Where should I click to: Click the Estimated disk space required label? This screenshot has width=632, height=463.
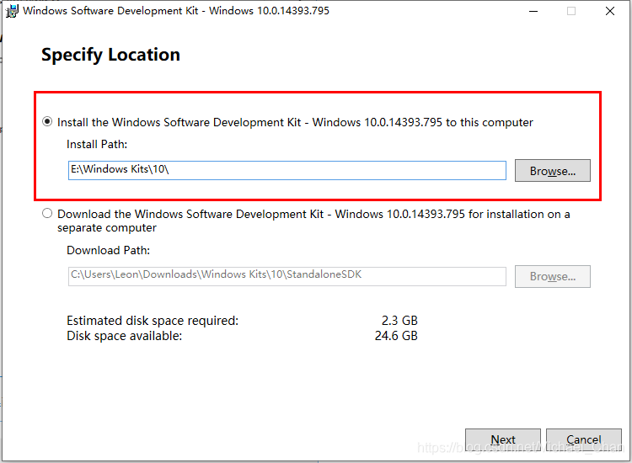point(153,321)
